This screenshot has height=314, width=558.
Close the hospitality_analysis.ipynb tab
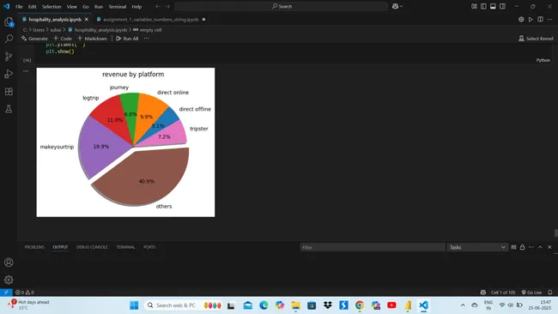pos(86,20)
